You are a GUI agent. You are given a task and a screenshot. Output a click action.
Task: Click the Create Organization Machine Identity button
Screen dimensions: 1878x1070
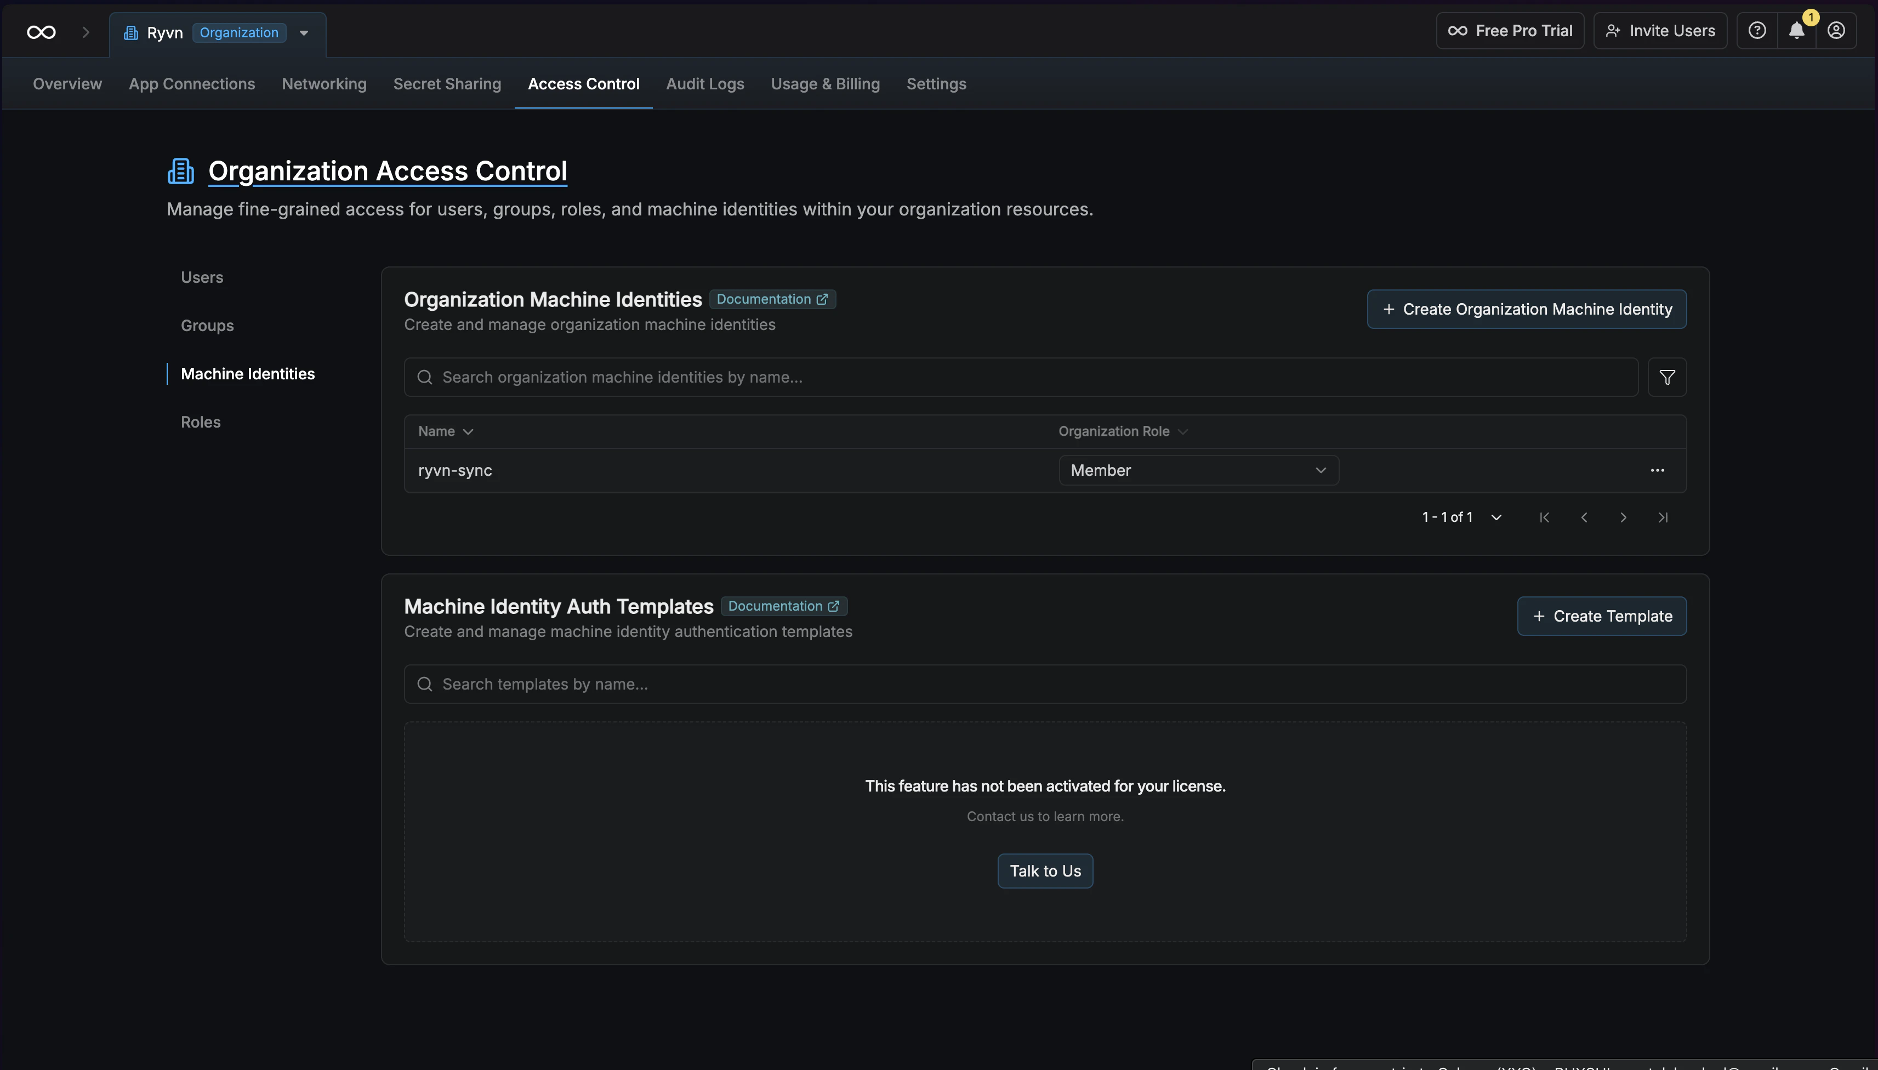pyautogui.click(x=1526, y=309)
